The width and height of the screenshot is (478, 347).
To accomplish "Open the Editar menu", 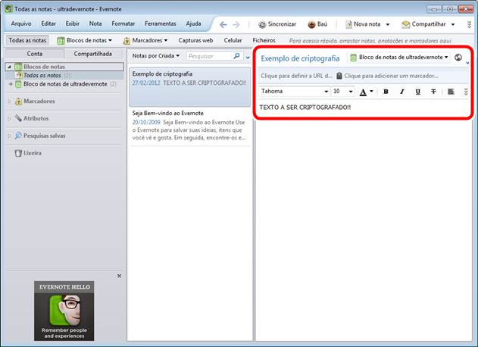I will (x=48, y=23).
